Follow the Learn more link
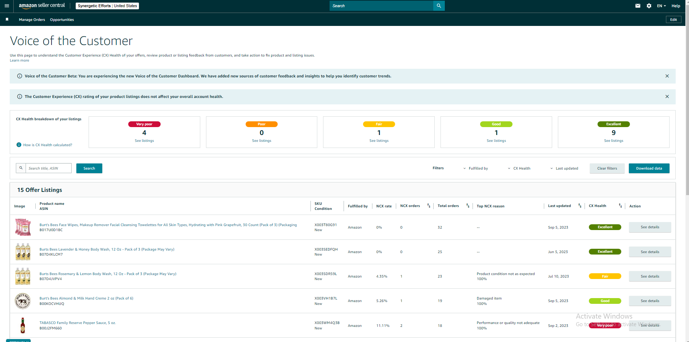This screenshot has width=689, height=342. (x=19, y=60)
